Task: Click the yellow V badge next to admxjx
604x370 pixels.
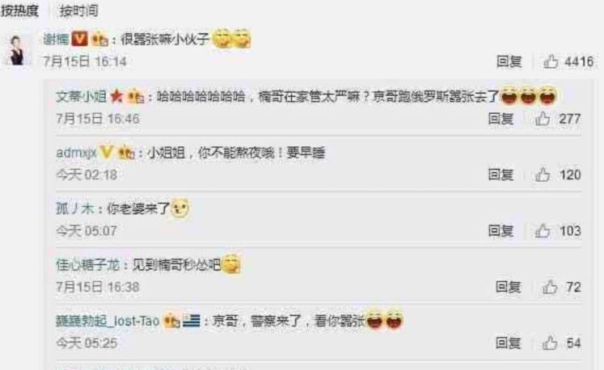Action: (x=106, y=153)
